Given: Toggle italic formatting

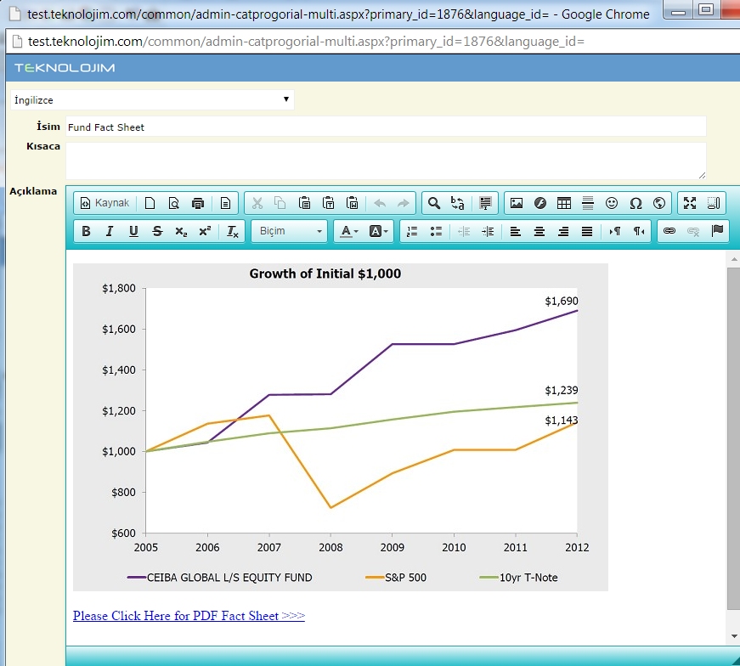Looking at the screenshot, I should [110, 231].
